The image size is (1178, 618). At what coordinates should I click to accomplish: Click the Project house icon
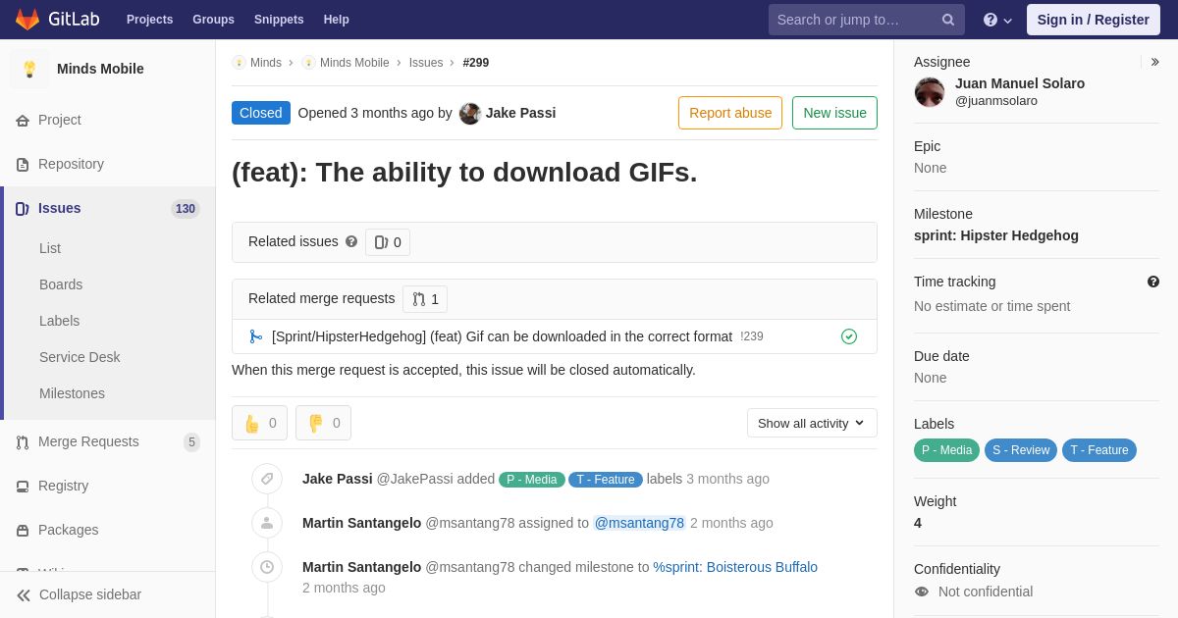[23, 120]
